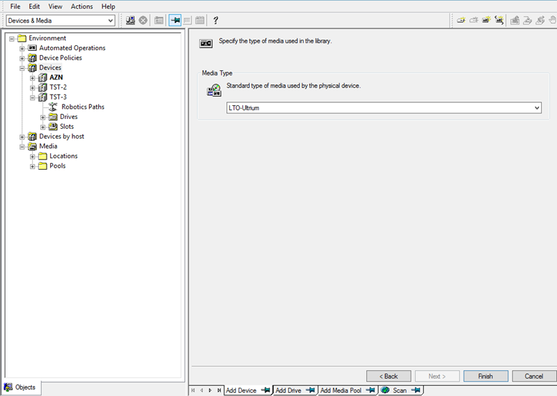
Task: Click the Help question mark toolbar icon
Action: [x=216, y=21]
